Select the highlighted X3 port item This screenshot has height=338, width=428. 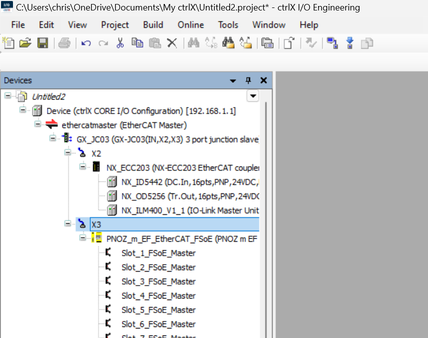click(x=174, y=225)
